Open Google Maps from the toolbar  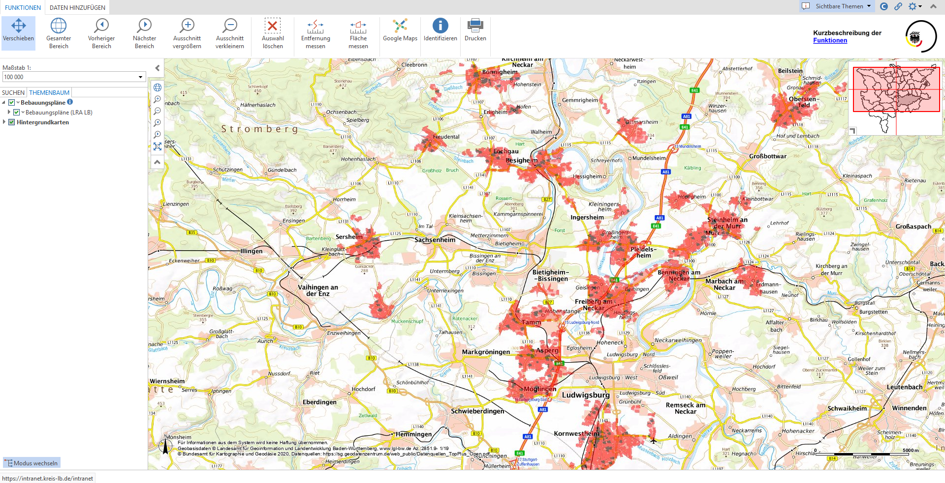400,30
